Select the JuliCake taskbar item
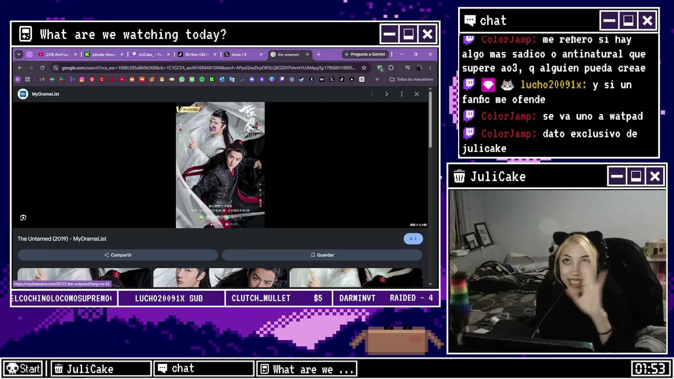This screenshot has width=674, height=379. [x=101, y=369]
